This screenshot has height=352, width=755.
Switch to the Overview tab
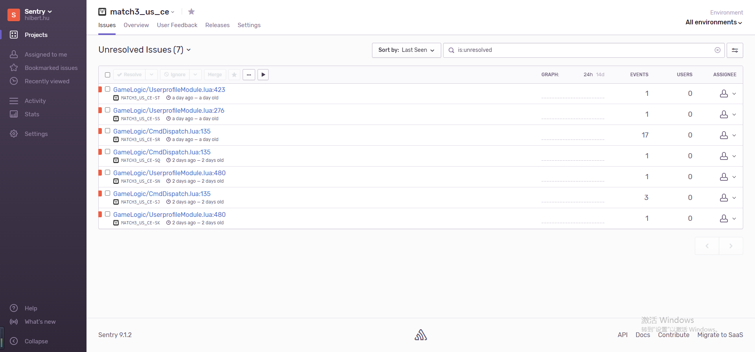(136, 25)
